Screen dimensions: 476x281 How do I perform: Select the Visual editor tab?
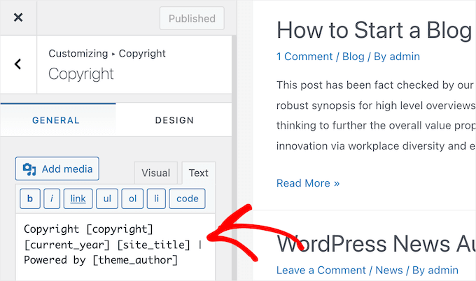pos(155,173)
